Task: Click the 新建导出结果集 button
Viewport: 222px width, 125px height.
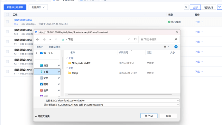Action: tap(15, 7)
